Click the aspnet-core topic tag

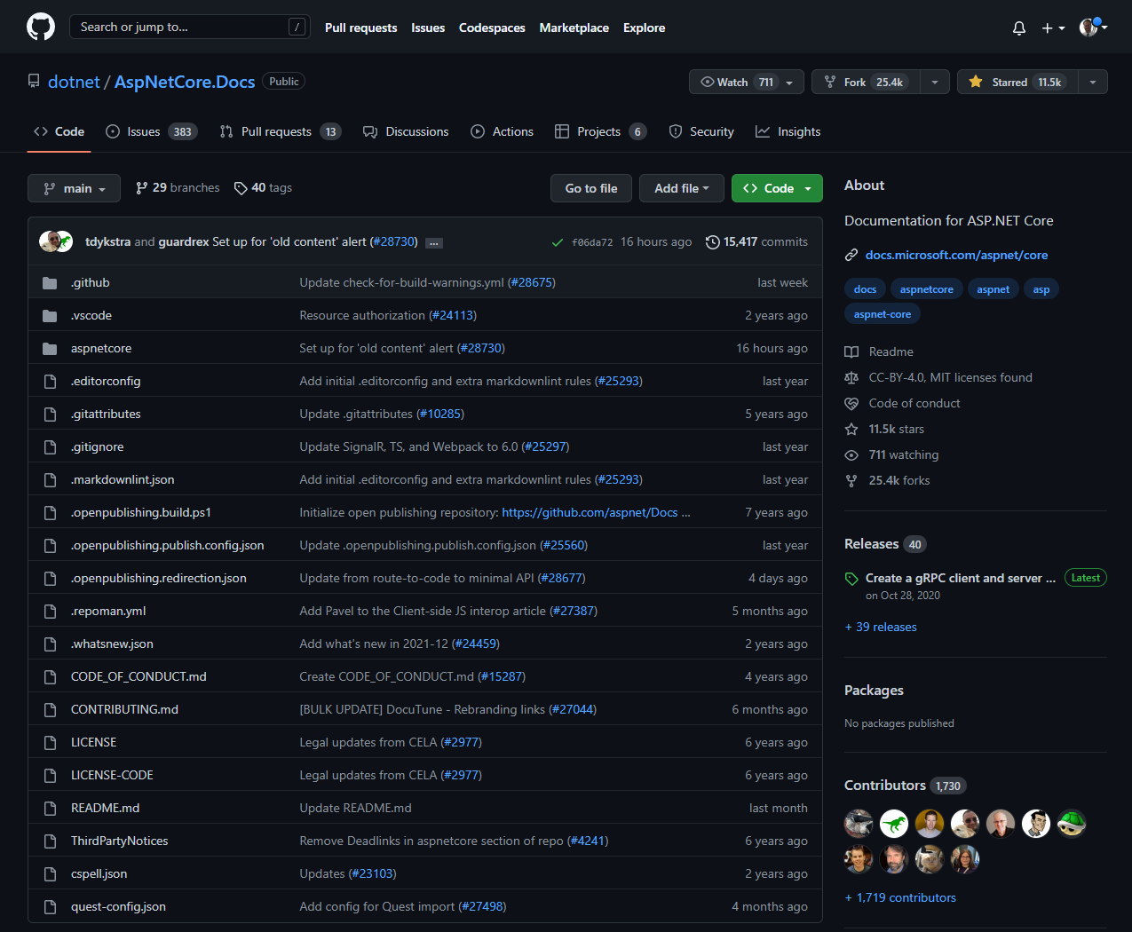point(882,314)
